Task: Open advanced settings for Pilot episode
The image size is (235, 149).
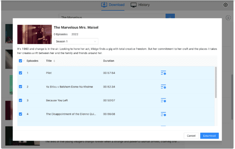Action: 163,73
